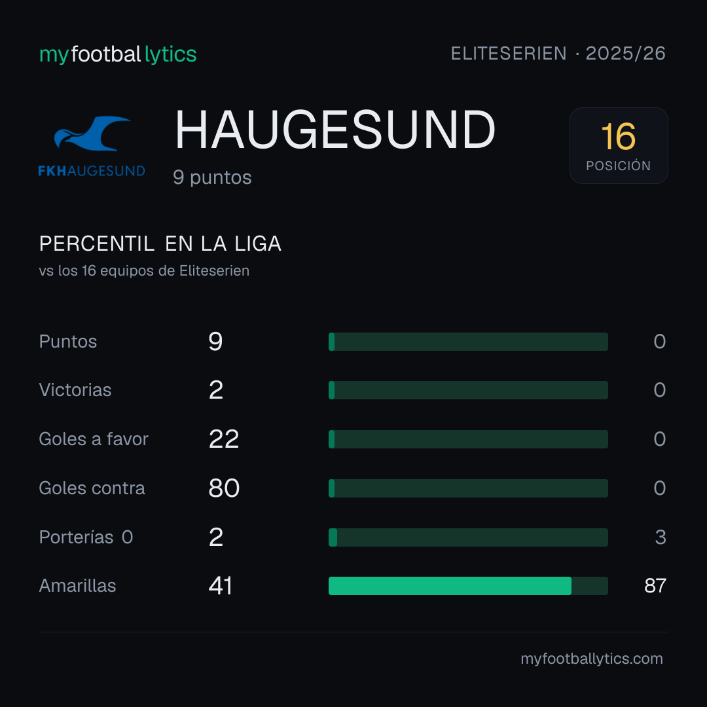This screenshot has height=707, width=707.
Task: Click the Eliteserien 2025/26 season label
Action: pyautogui.click(x=558, y=53)
